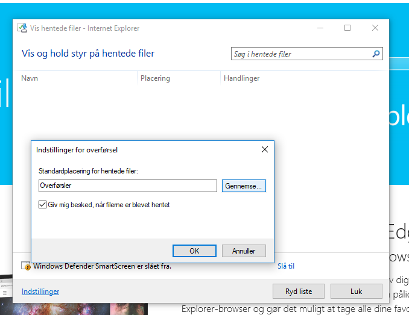Screen dimensions: 409x315
Task: Click the Søg i hentede filer search box
Action: click(306, 54)
